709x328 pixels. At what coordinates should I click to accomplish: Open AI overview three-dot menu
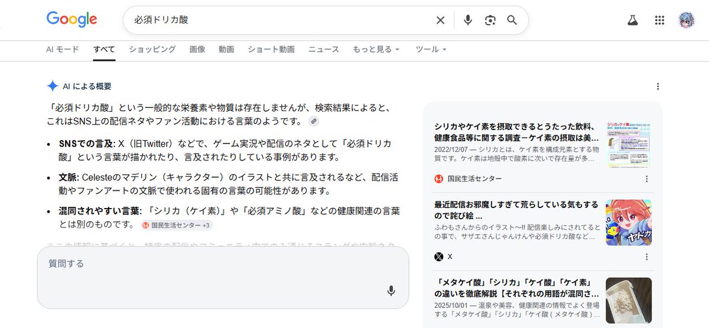coord(658,86)
